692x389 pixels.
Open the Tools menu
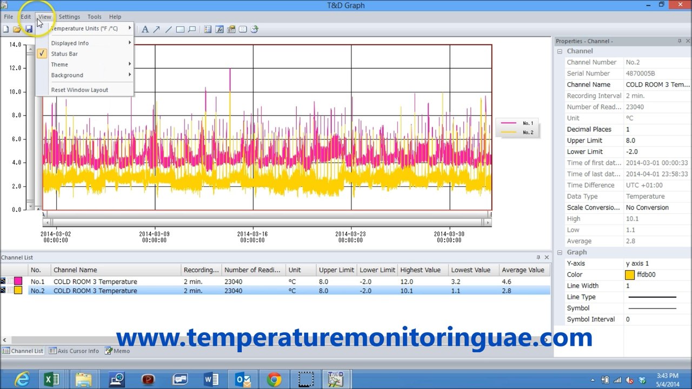coord(94,17)
